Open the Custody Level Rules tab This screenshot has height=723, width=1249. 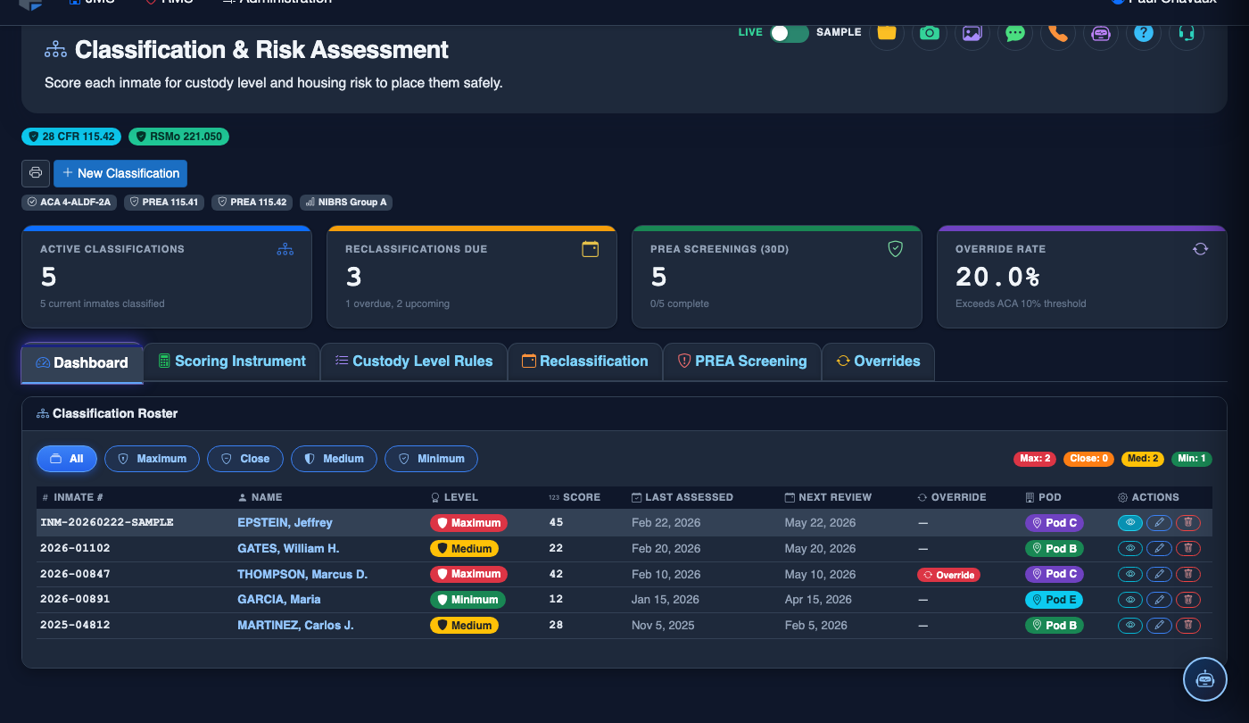coord(414,361)
